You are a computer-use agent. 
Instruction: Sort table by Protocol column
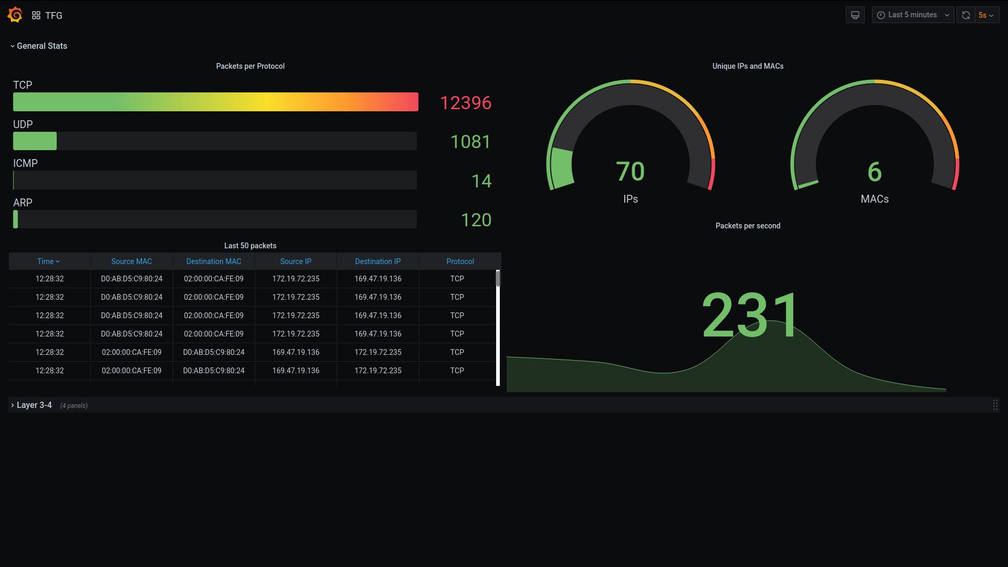[x=460, y=261]
